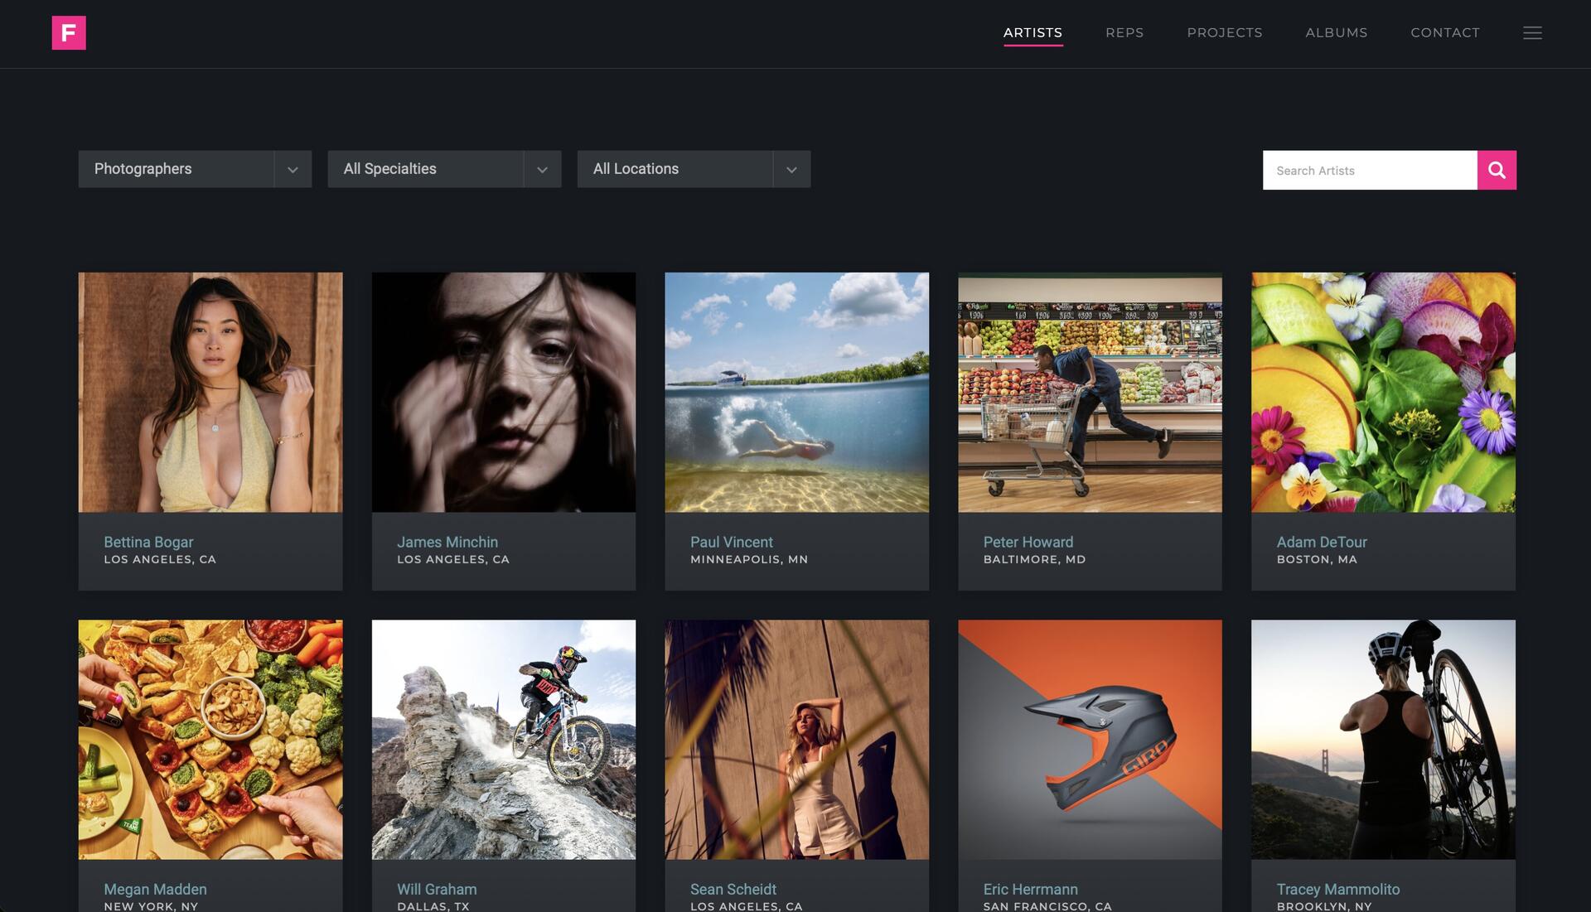This screenshot has height=912, width=1591.
Task: Open the CONTACT page
Action: 1445,32
